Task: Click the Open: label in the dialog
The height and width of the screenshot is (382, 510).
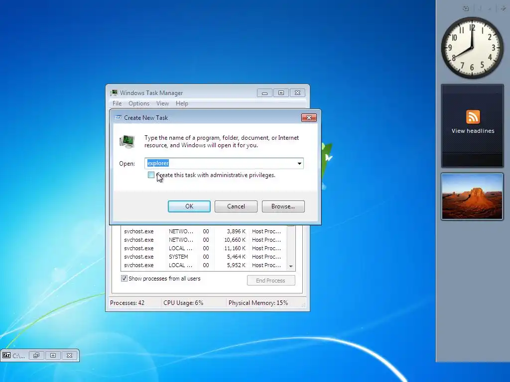Action: (x=127, y=163)
